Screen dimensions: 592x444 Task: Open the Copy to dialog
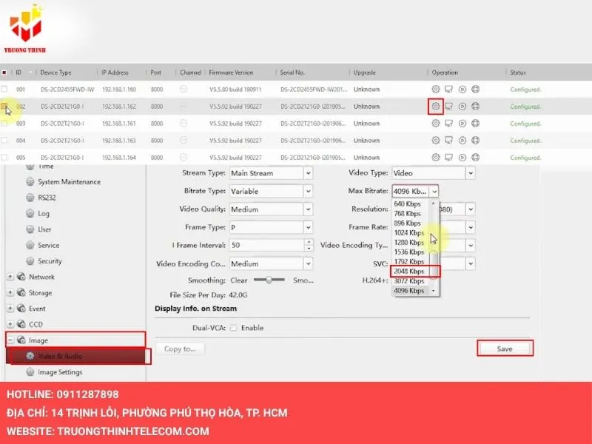pyautogui.click(x=180, y=349)
